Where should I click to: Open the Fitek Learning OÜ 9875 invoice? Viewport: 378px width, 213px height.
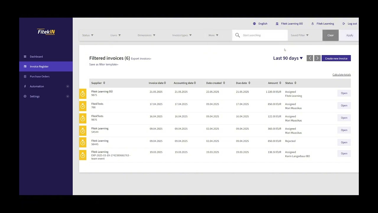click(x=344, y=93)
